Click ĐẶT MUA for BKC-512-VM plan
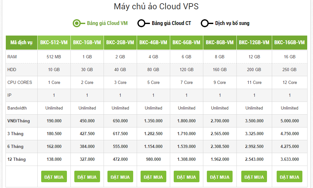This screenshot has height=188, width=313. point(54,176)
